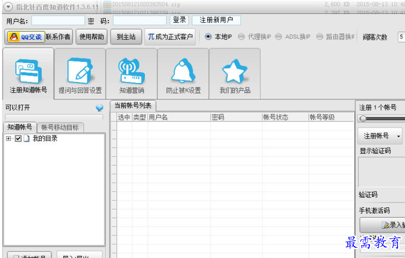Click the 帐号等级 column header
405x258 pixels.
click(x=331, y=117)
